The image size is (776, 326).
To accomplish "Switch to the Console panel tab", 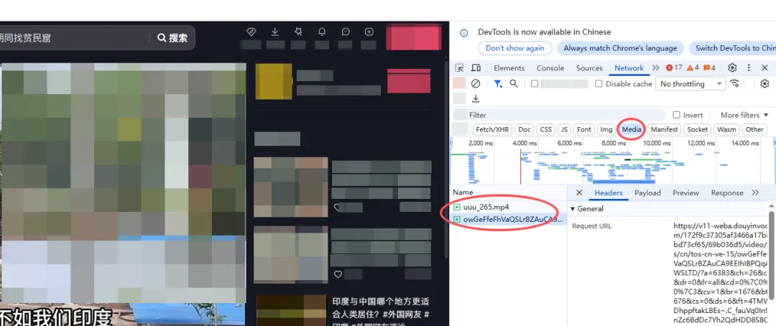I will 550,67.
